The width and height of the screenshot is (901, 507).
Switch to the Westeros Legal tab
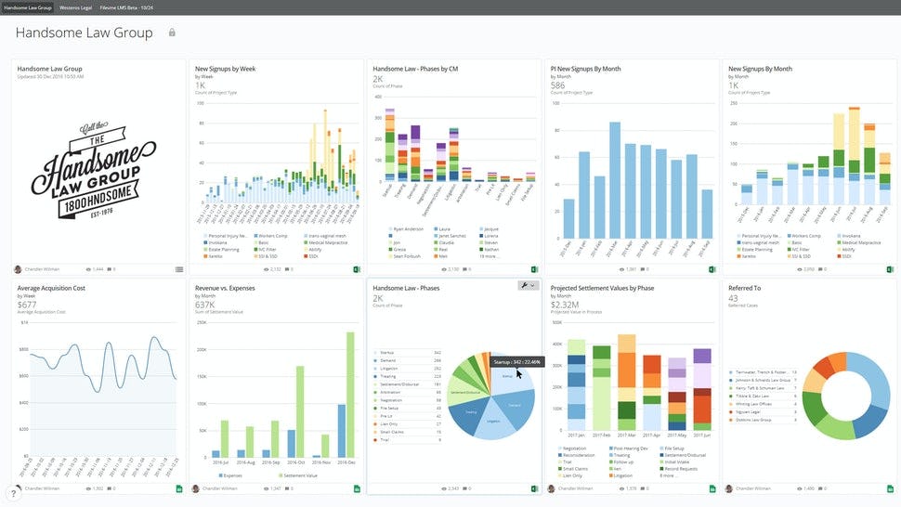[76, 7]
